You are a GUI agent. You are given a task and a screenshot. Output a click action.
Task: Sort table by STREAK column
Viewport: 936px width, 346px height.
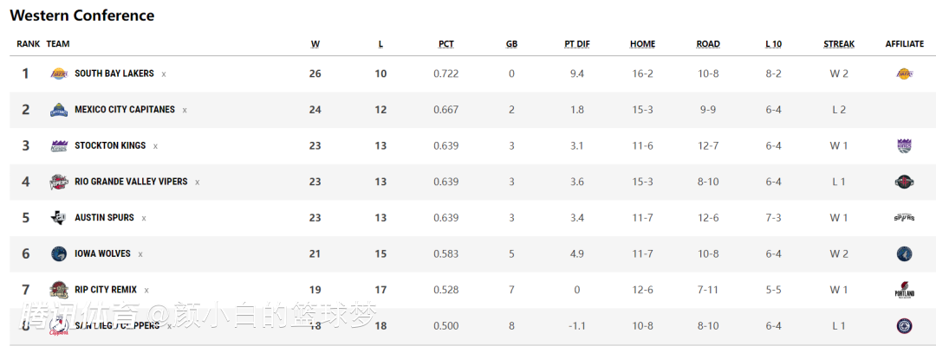point(838,44)
